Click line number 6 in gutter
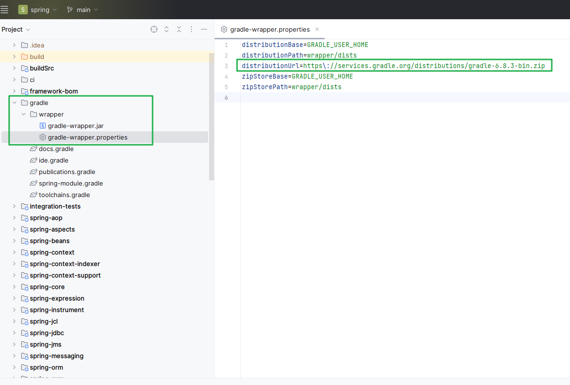The width and height of the screenshot is (570, 385). click(x=226, y=97)
